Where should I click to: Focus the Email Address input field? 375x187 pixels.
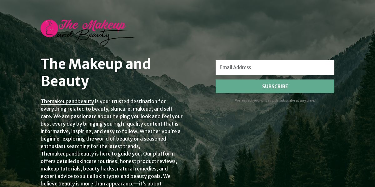pyautogui.click(x=275, y=67)
